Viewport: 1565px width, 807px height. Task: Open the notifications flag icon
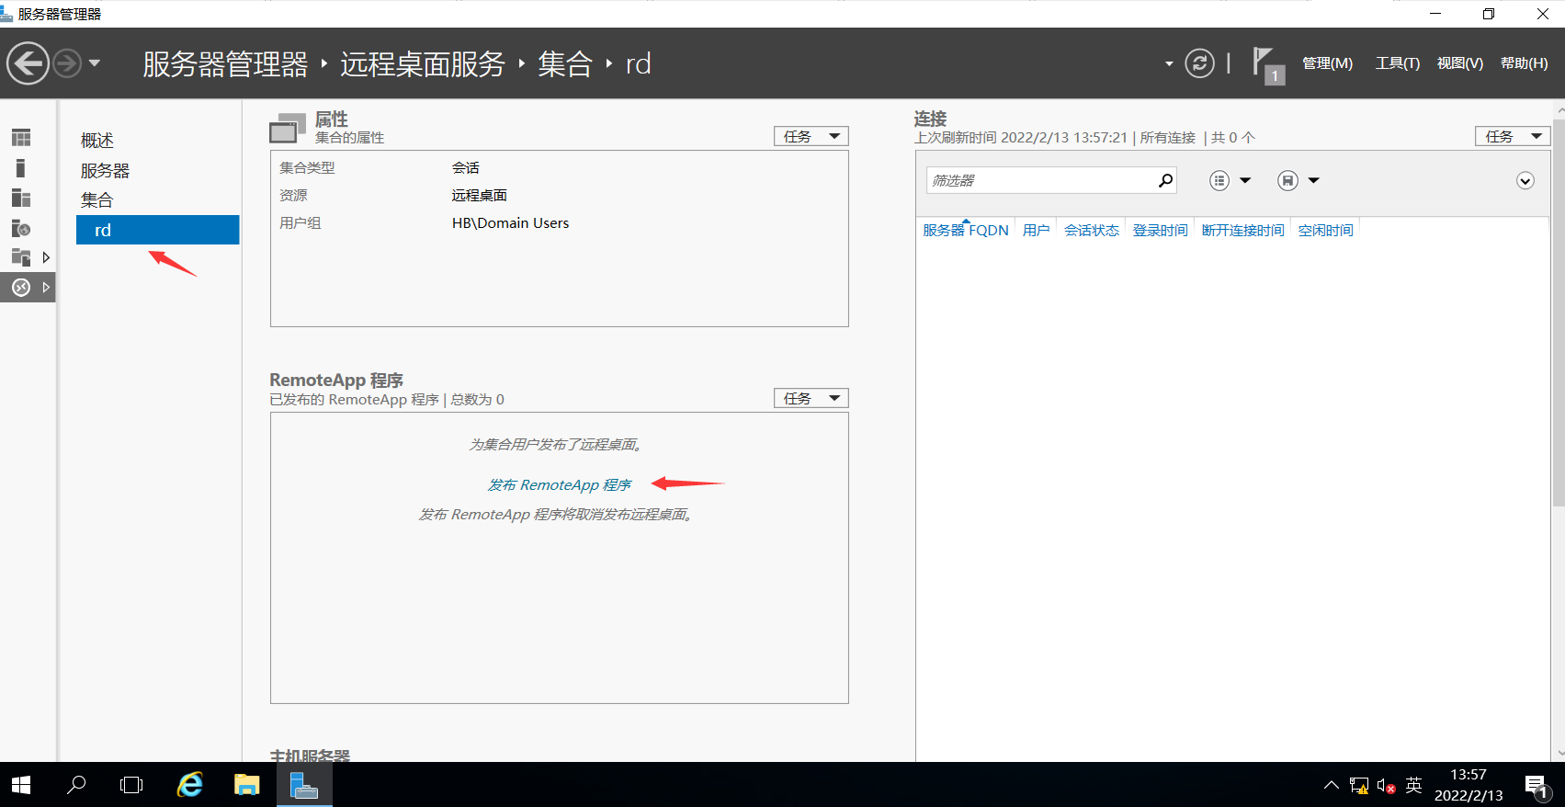point(1268,65)
